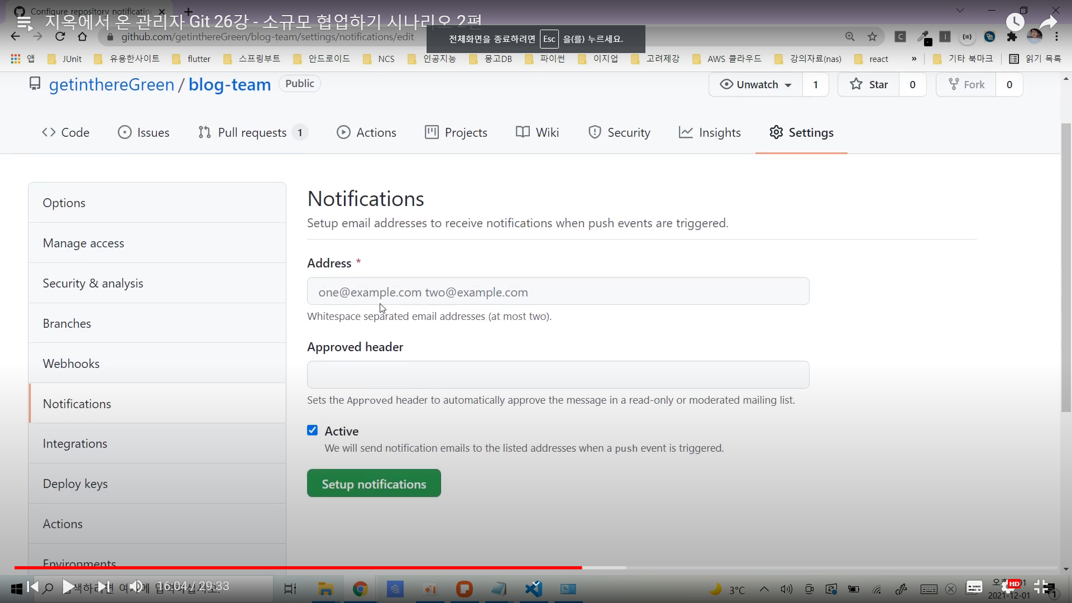The width and height of the screenshot is (1072, 603).
Task: Open Chrome three-dot menu
Action: pos(1056,37)
